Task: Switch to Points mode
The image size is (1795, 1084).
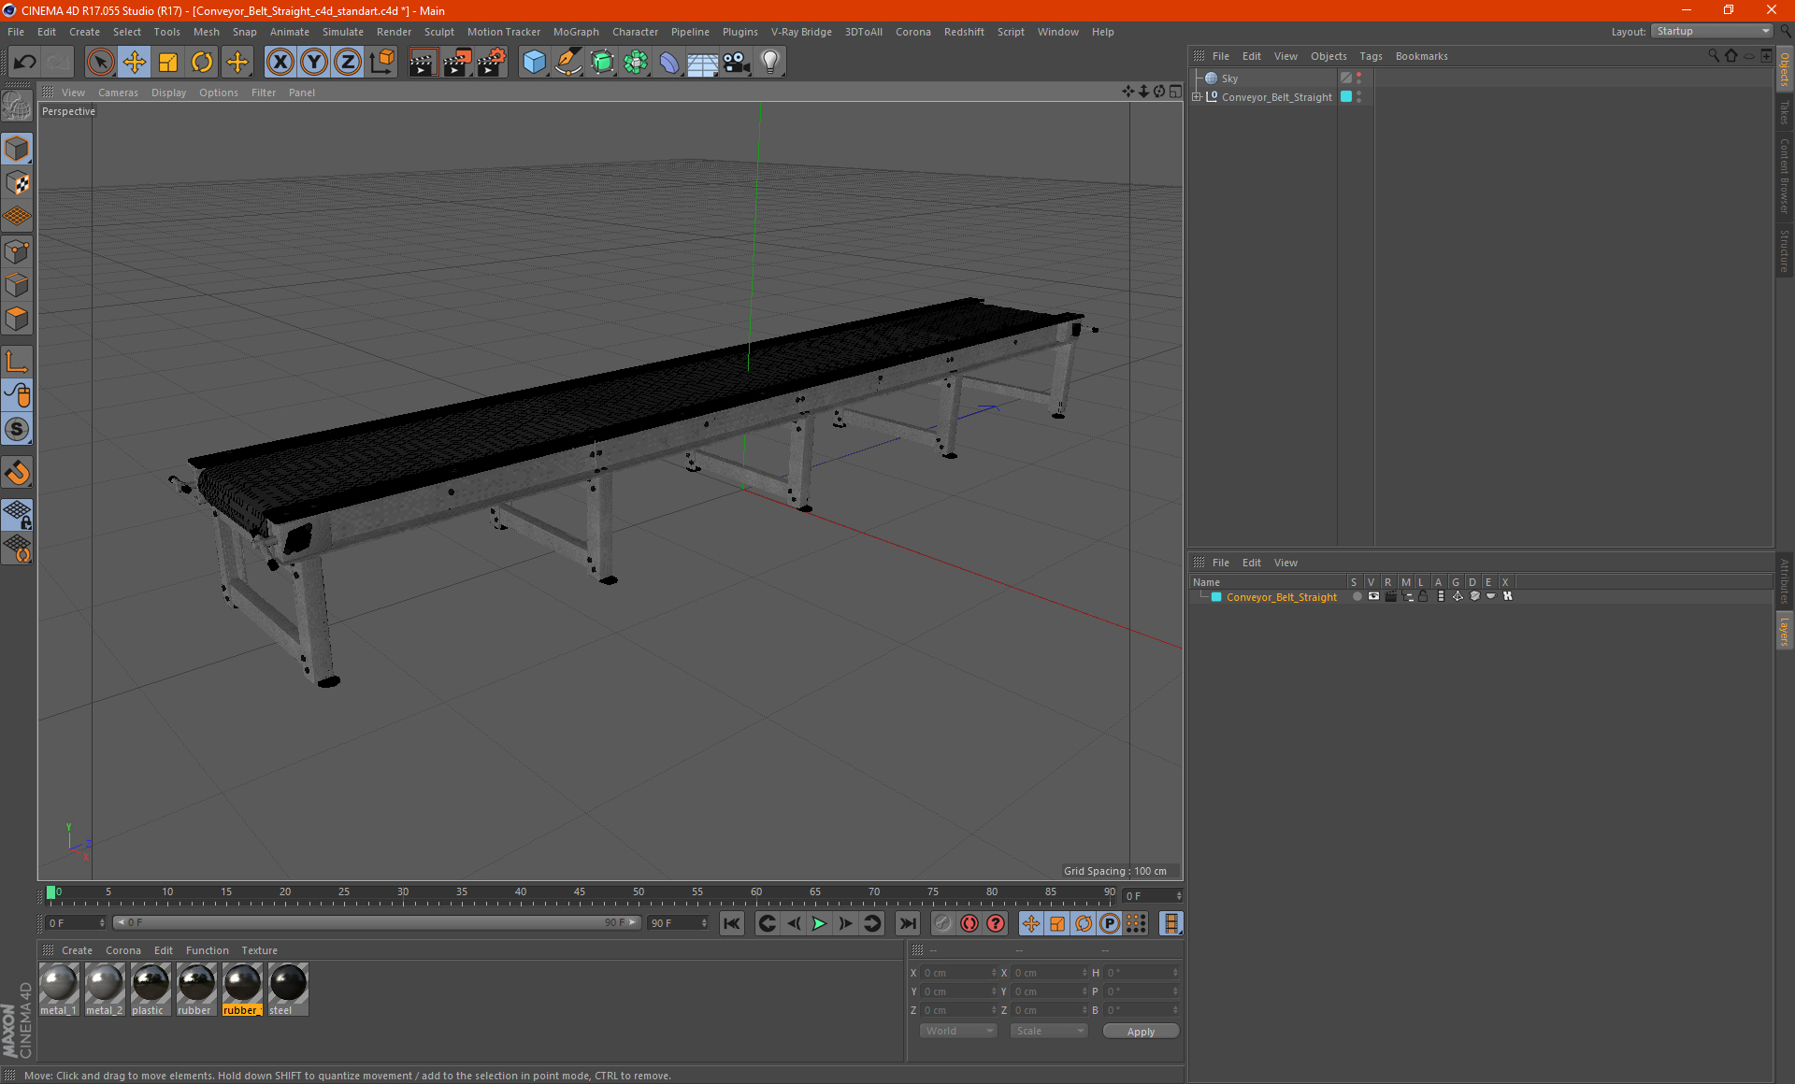Action: click(x=17, y=251)
